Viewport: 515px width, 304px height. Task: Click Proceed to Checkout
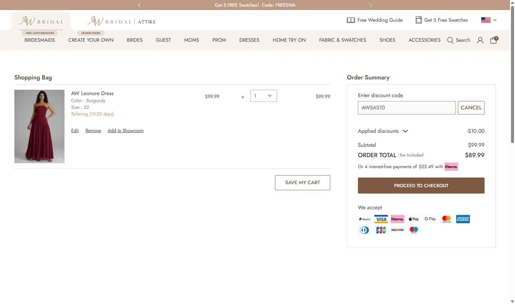421,186
